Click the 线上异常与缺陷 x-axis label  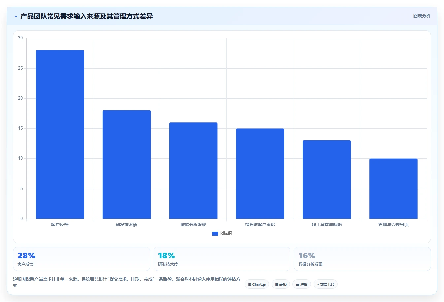pos(326,225)
